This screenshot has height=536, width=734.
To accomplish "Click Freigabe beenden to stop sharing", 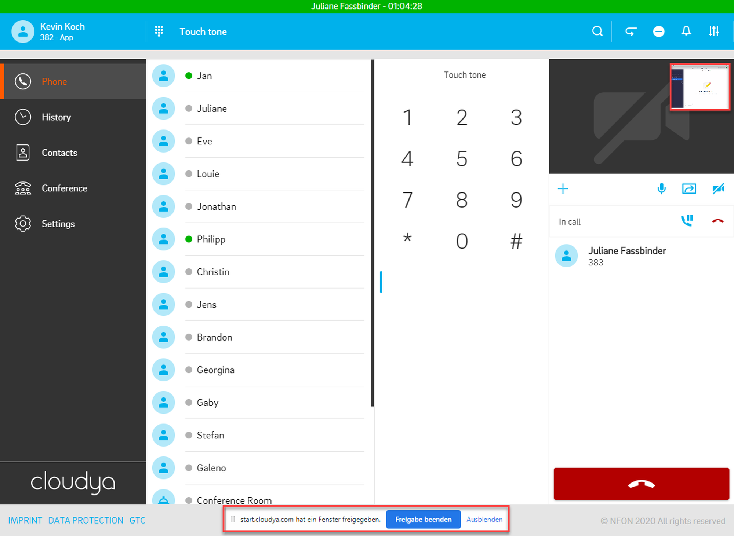I will click(x=423, y=519).
